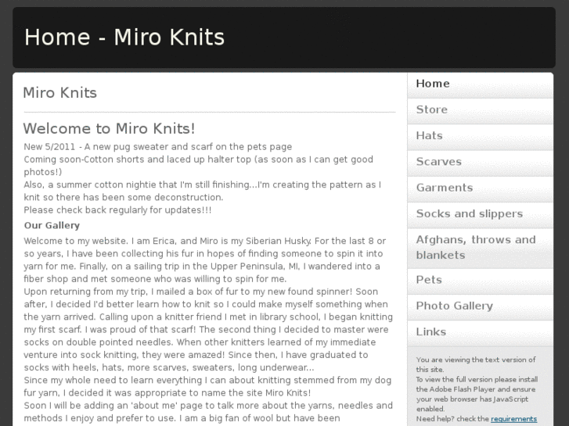Screen dimensions: 569x426
Task: Select Hats in the sidebar
Action: pyautogui.click(x=430, y=136)
